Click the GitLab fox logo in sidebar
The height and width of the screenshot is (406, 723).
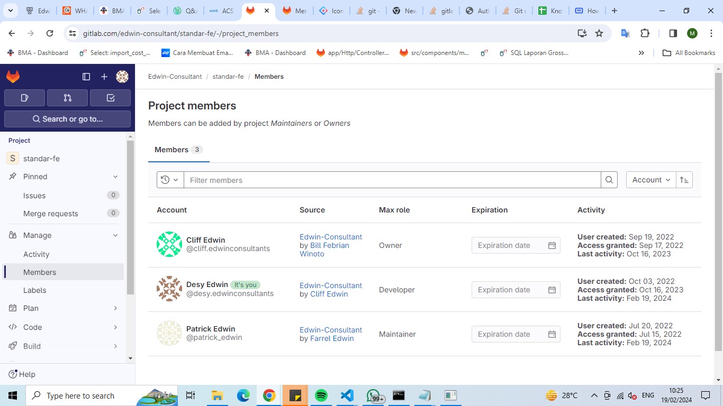13,77
